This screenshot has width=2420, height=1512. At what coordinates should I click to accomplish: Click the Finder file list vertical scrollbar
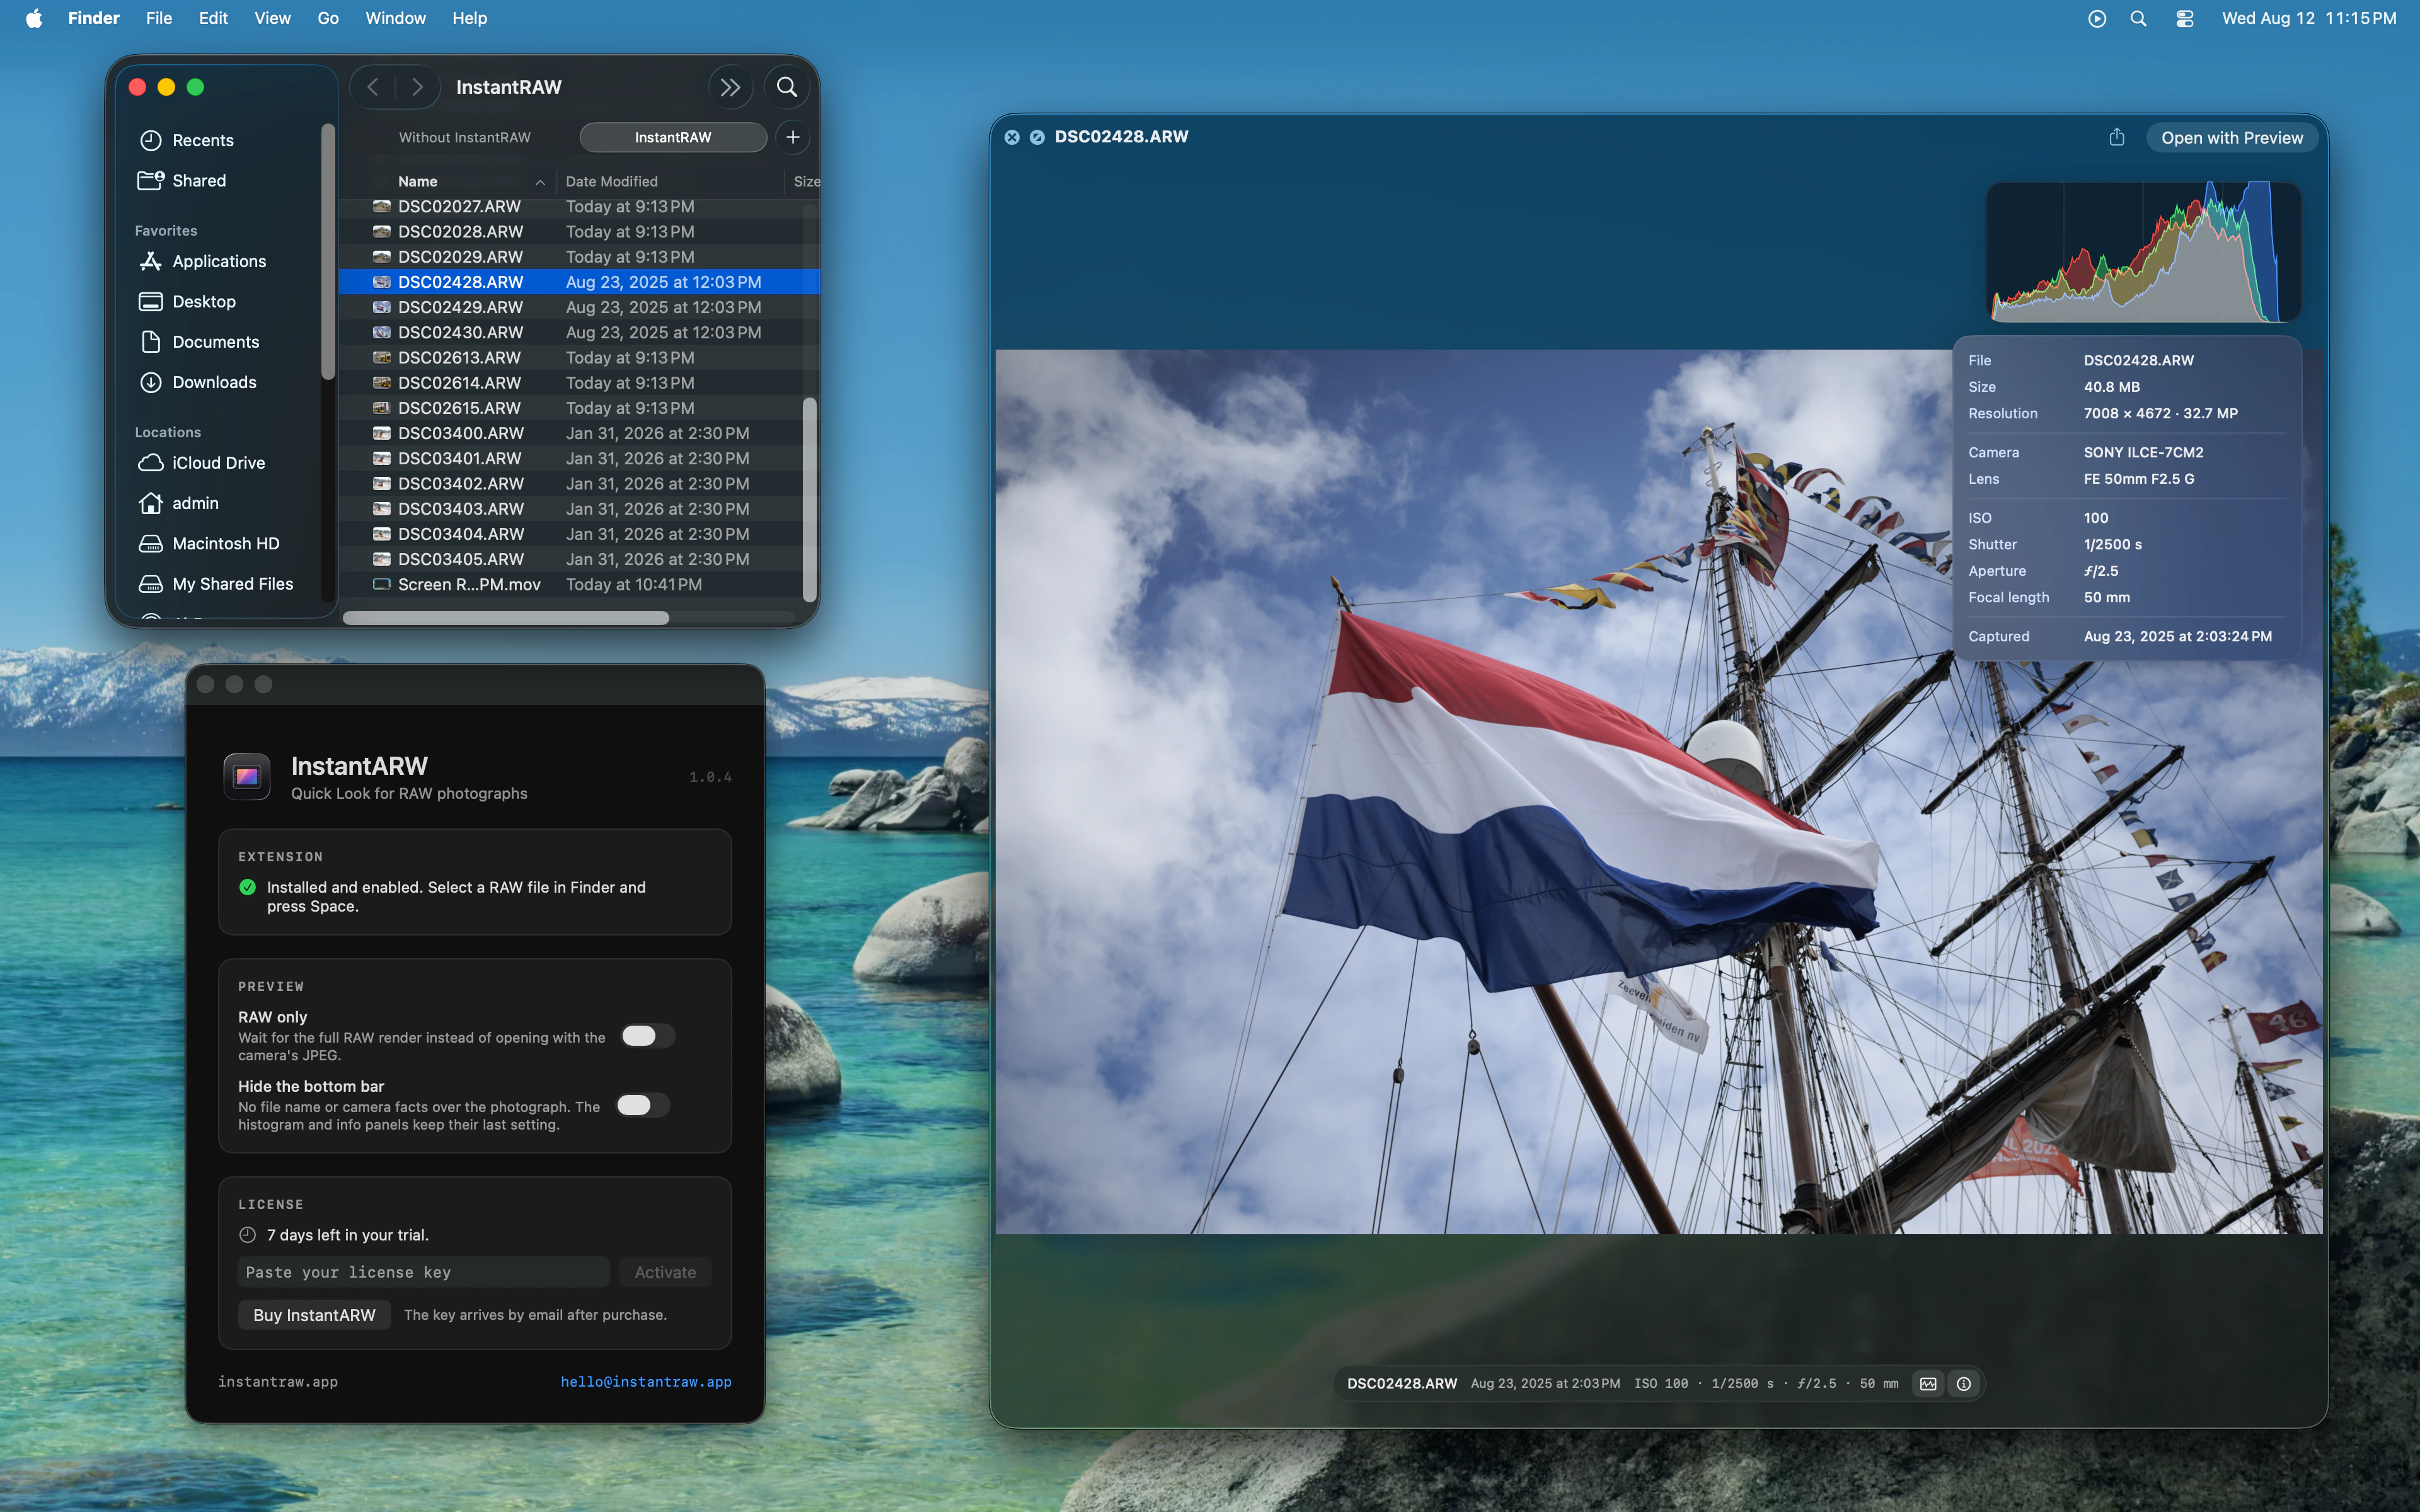coord(810,500)
